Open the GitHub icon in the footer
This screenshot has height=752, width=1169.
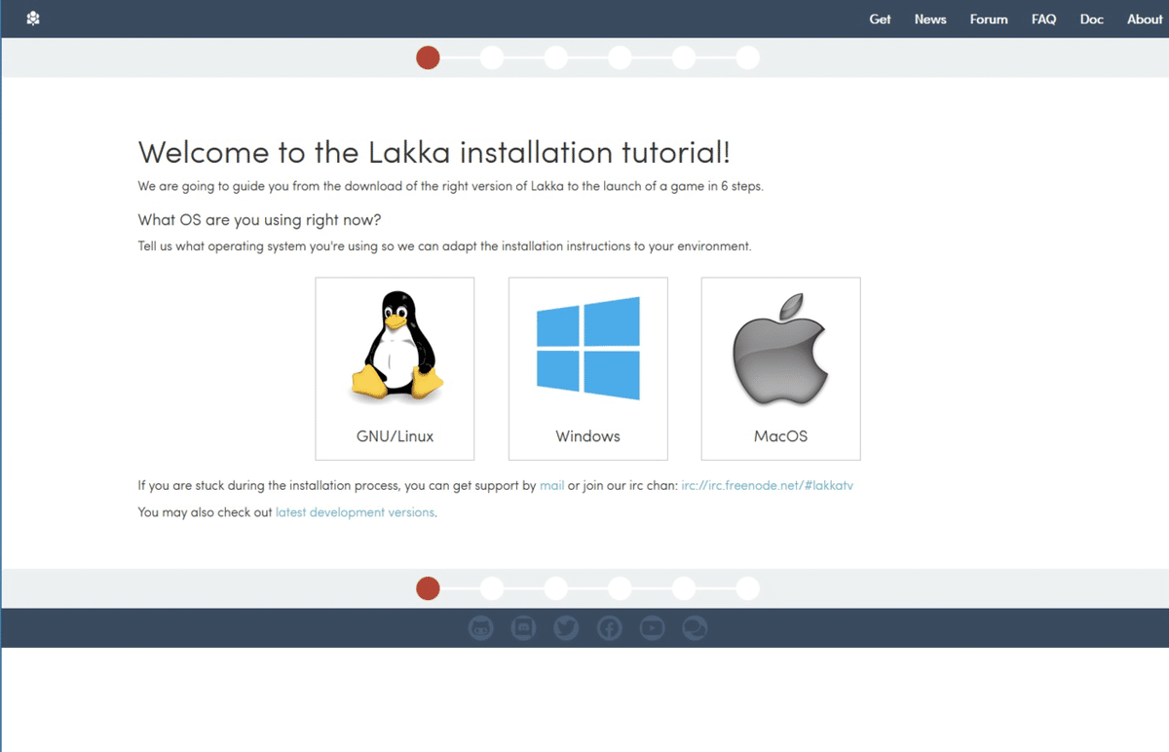(481, 628)
